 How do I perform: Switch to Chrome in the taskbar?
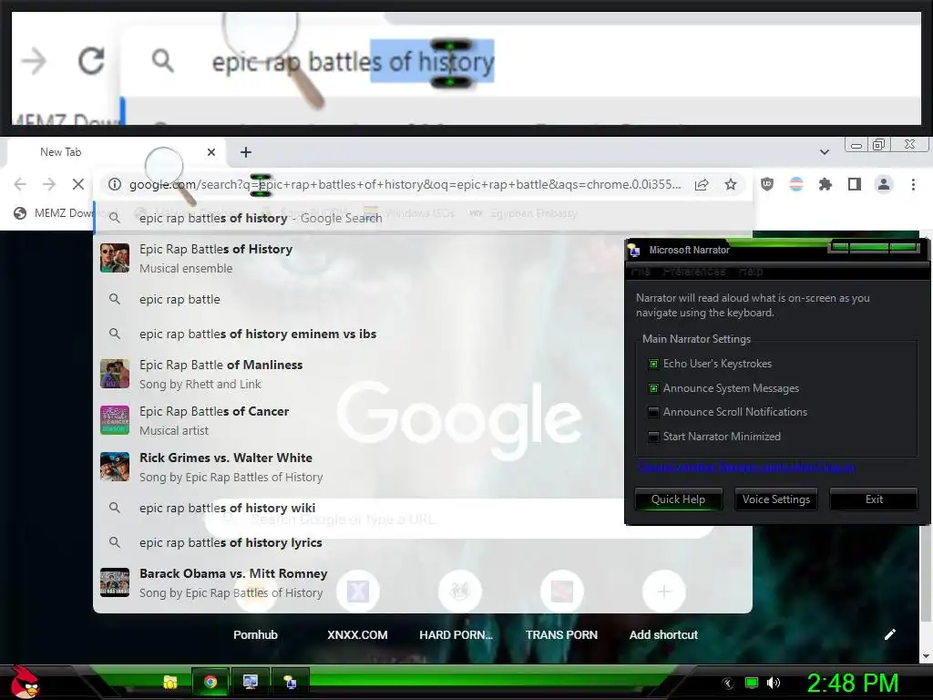[210, 682]
